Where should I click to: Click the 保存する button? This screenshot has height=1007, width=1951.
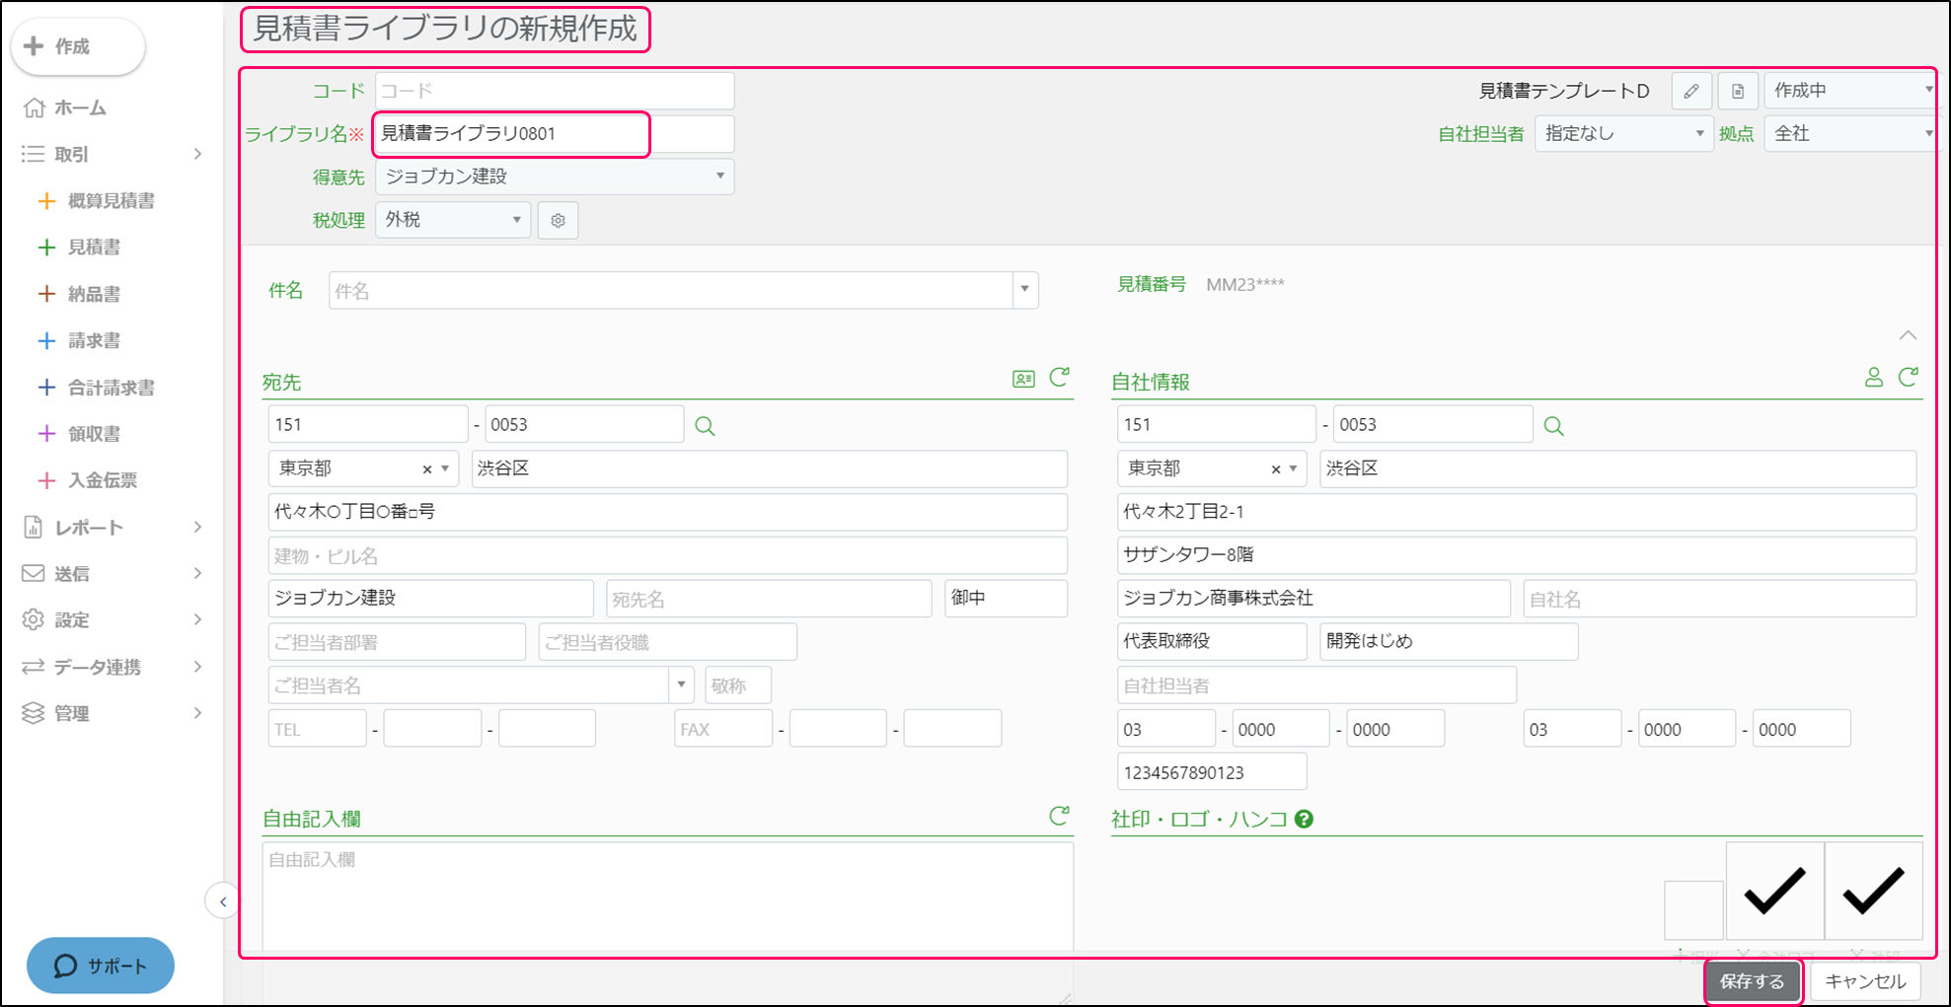tap(1752, 981)
